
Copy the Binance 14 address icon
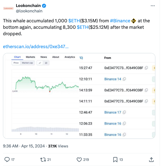coord(124,79)
